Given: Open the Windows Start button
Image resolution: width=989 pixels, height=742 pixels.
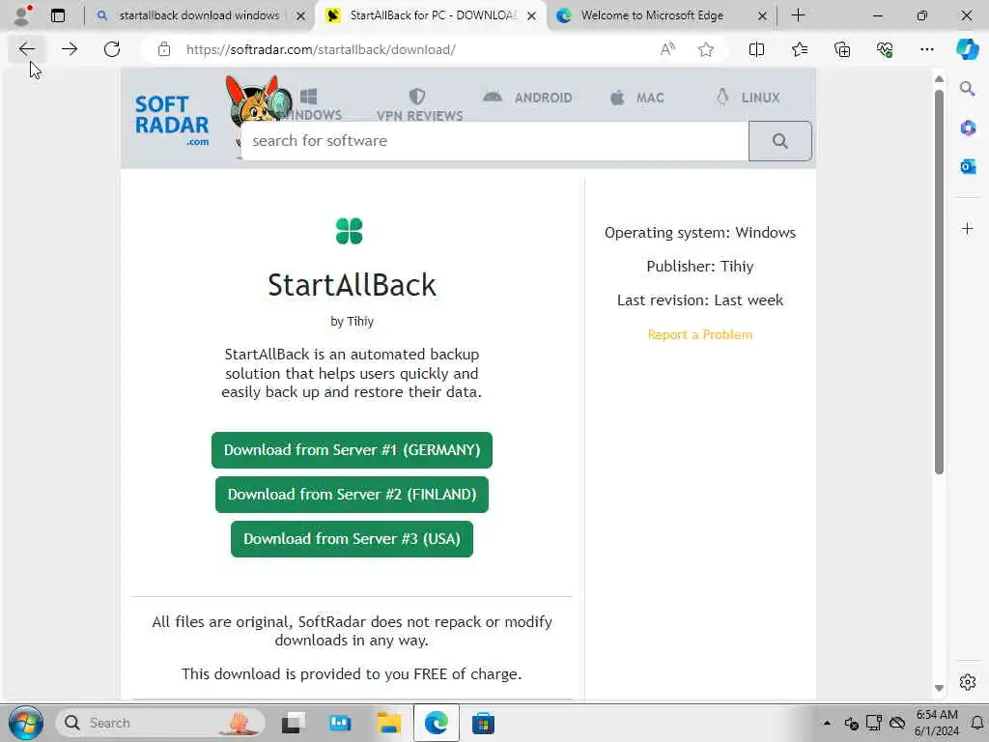Looking at the screenshot, I should click(x=26, y=723).
